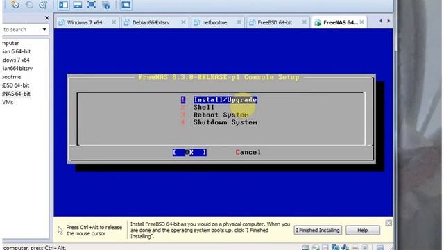Screen dimensions: 444x250
Task: Switch to Unity mode
Action: [106, 5]
